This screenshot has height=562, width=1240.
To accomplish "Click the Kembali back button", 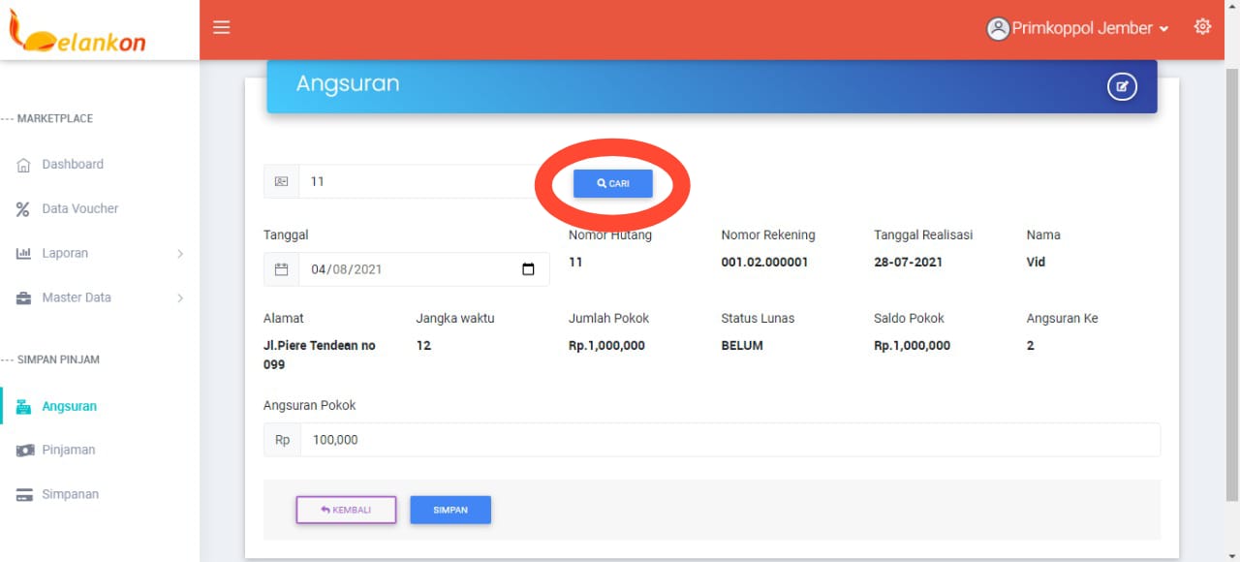I will pos(346,510).
